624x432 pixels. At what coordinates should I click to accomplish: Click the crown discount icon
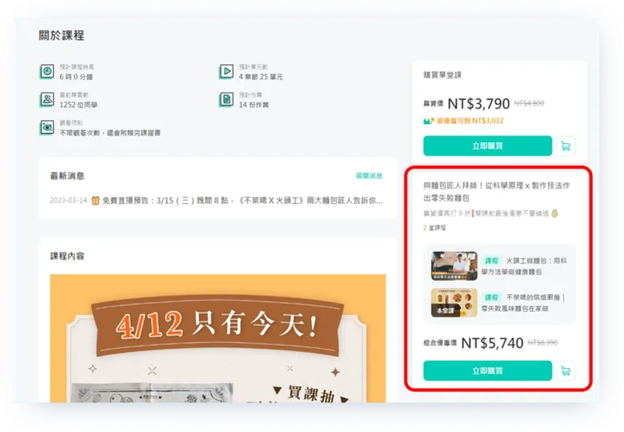click(429, 120)
